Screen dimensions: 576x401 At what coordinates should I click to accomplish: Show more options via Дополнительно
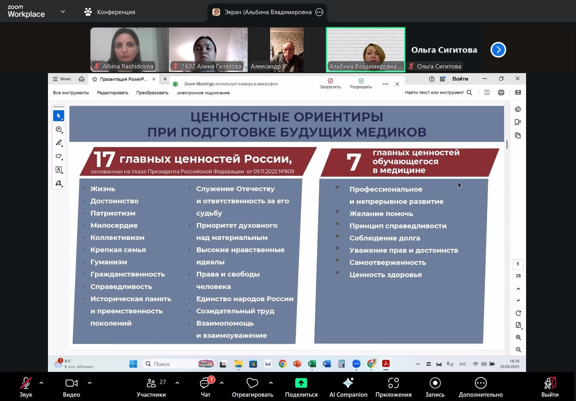click(x=480, y=387)
